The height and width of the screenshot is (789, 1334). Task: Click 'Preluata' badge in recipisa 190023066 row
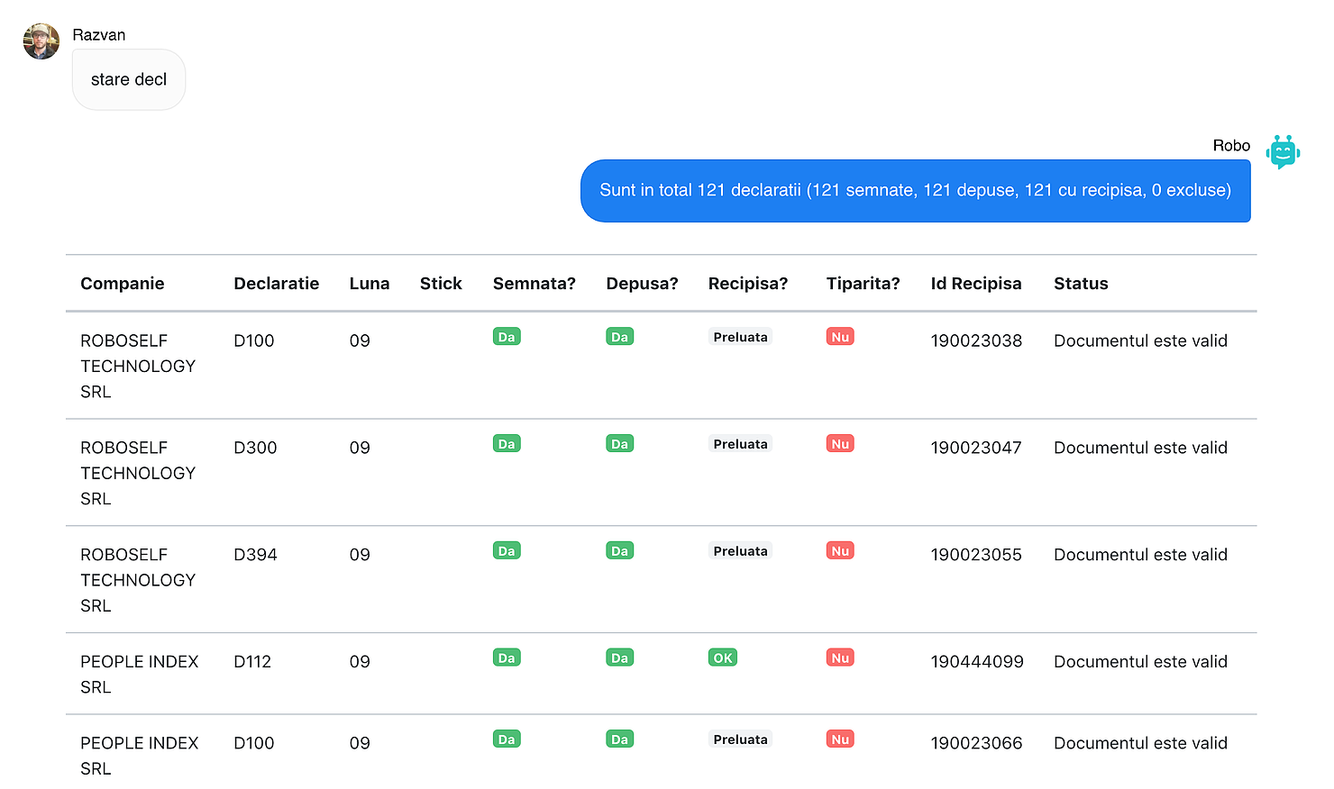pos(741,739)
